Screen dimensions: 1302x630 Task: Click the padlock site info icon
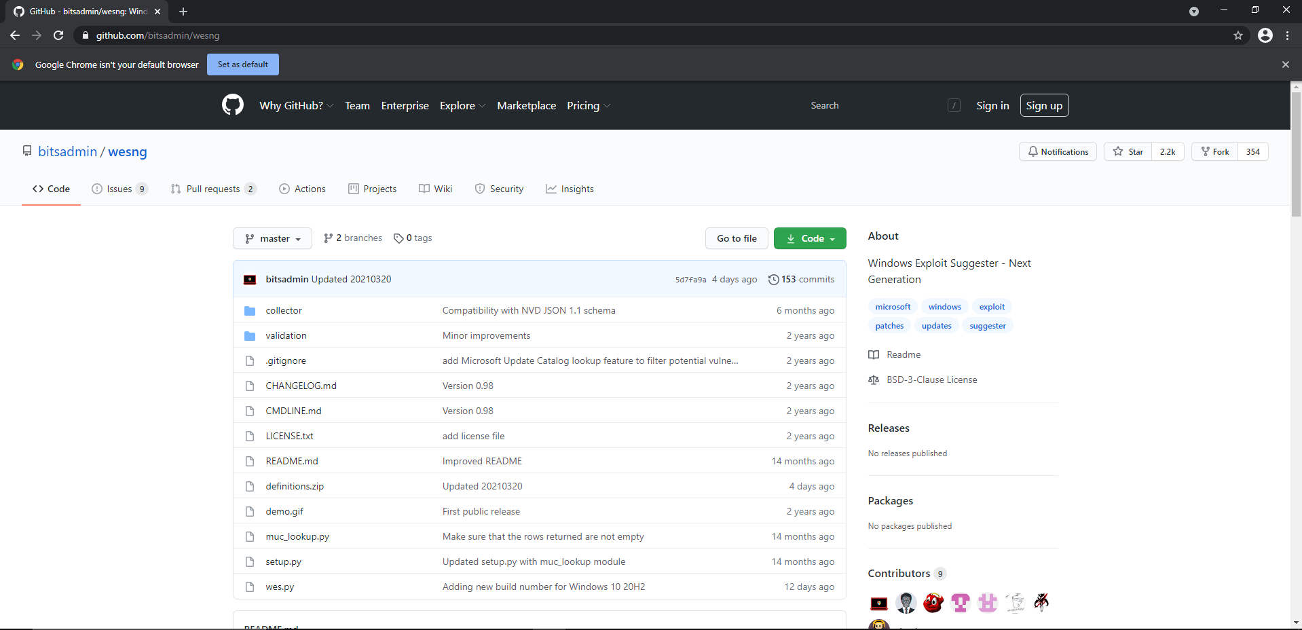pyautogui.click(x=86, y=35)
